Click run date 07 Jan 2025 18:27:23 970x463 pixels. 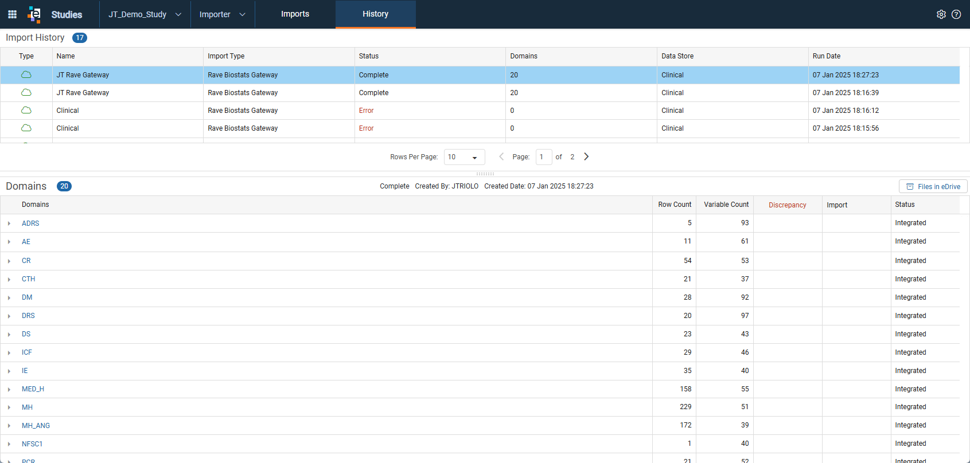pyautogui.click(x=846, y=75)
